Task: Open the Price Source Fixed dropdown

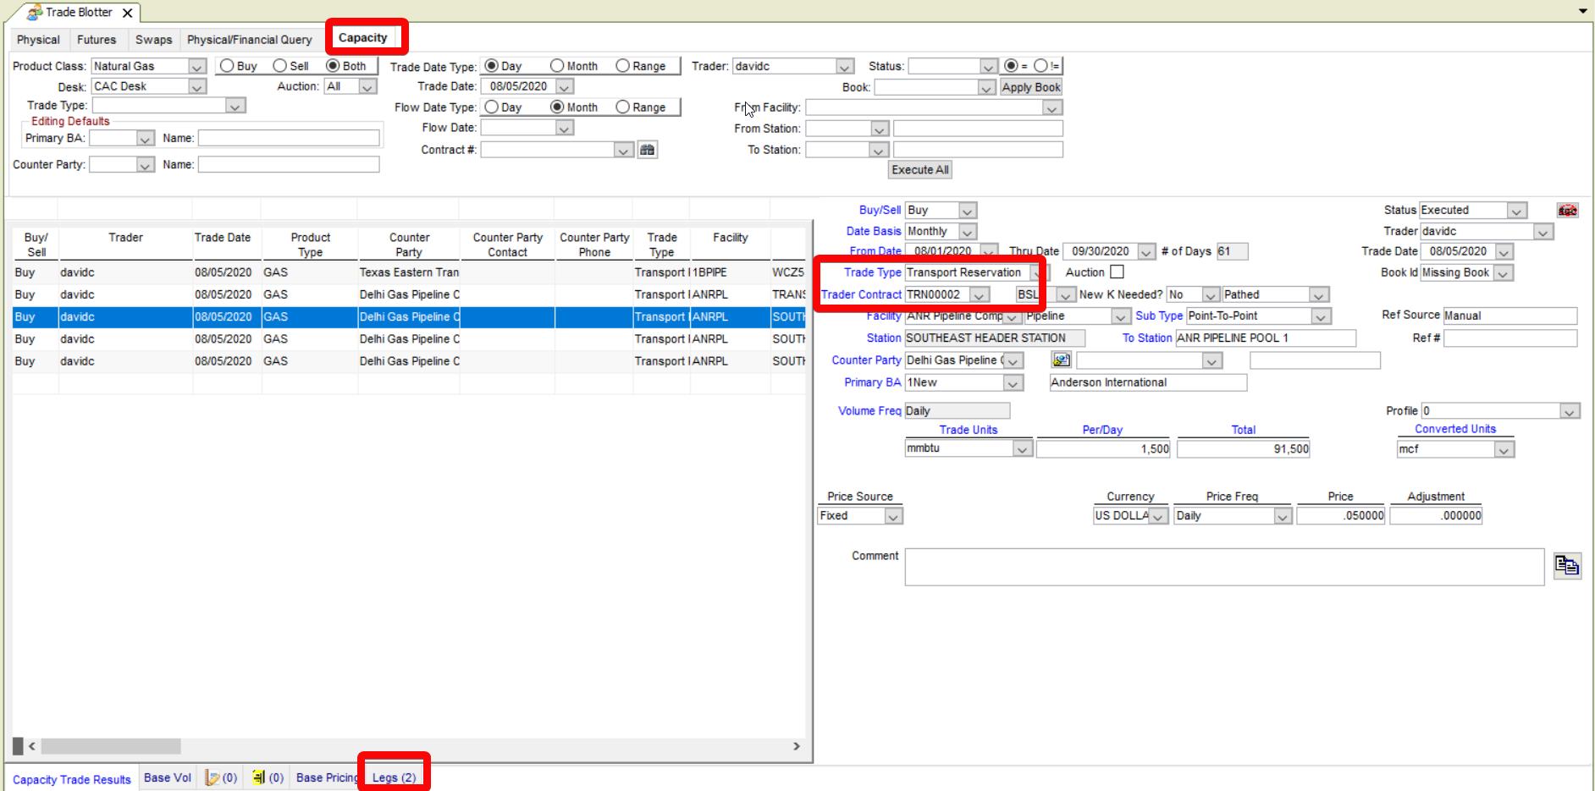Action: coord(893,516)
